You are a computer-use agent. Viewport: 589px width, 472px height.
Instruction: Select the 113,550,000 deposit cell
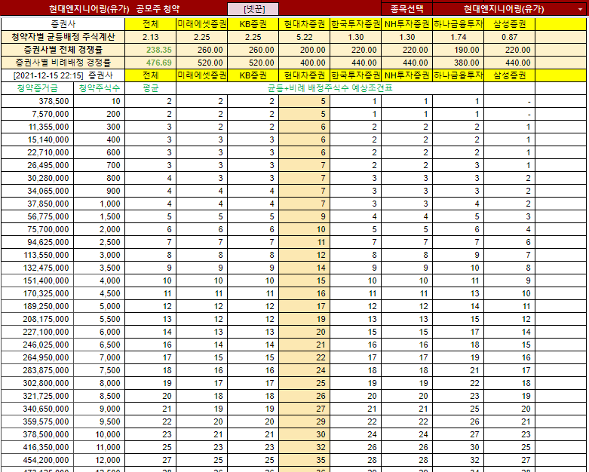38,255
